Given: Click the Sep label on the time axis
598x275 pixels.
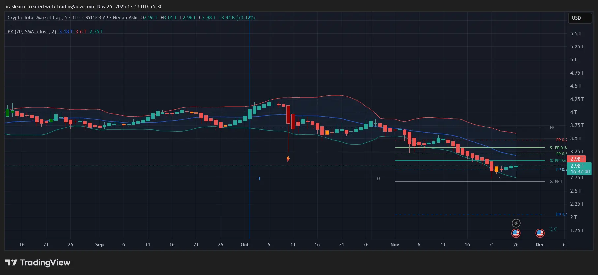Looking at the screenshot, I should click(99, 245).
